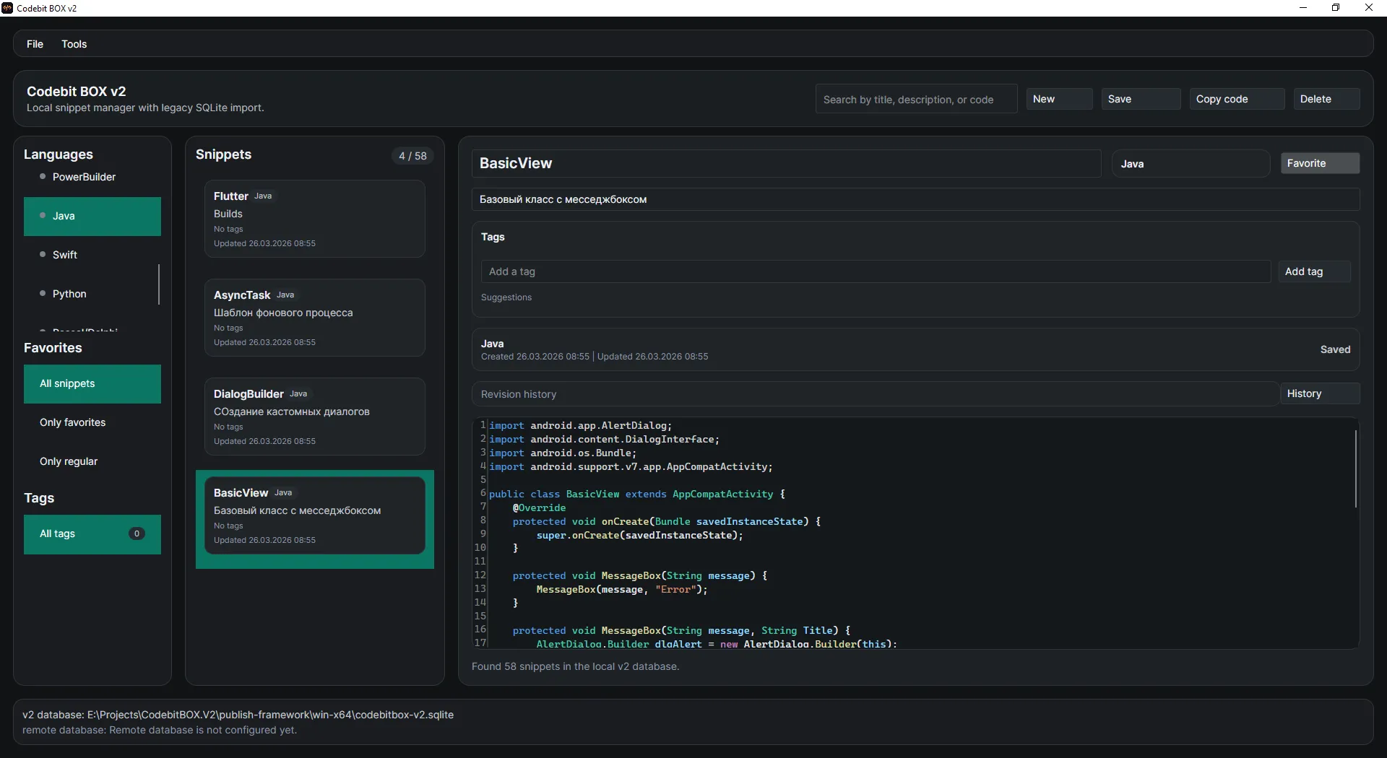
Task: Click the New snippet button
Action: (1058, 99)
